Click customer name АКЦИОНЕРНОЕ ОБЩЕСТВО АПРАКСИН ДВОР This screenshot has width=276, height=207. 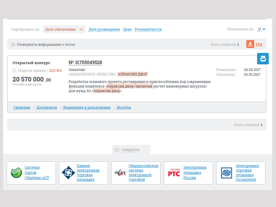(109, 74)
